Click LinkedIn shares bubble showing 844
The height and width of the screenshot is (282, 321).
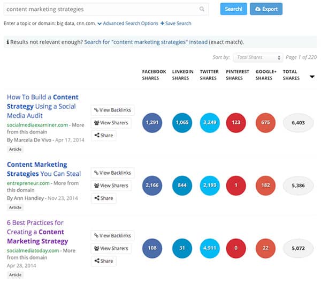tap(181, 185)
